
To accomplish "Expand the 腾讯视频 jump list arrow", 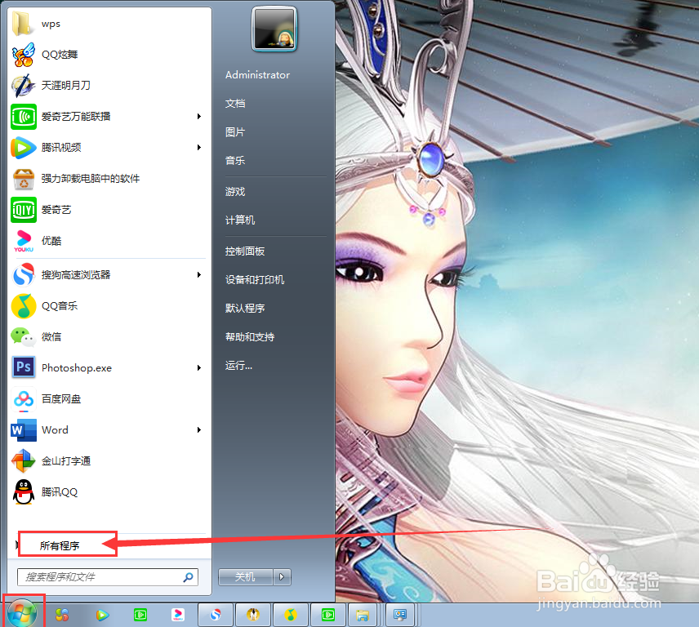I will [199, 147].
